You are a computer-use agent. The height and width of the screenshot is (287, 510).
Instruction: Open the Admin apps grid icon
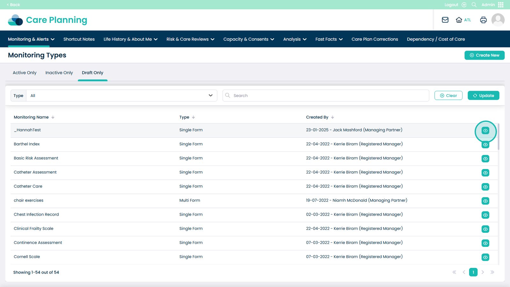[501, 5]
